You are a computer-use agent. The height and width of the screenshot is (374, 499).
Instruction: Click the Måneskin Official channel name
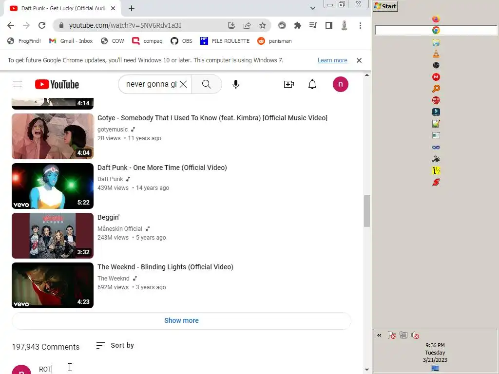[120, 229]
